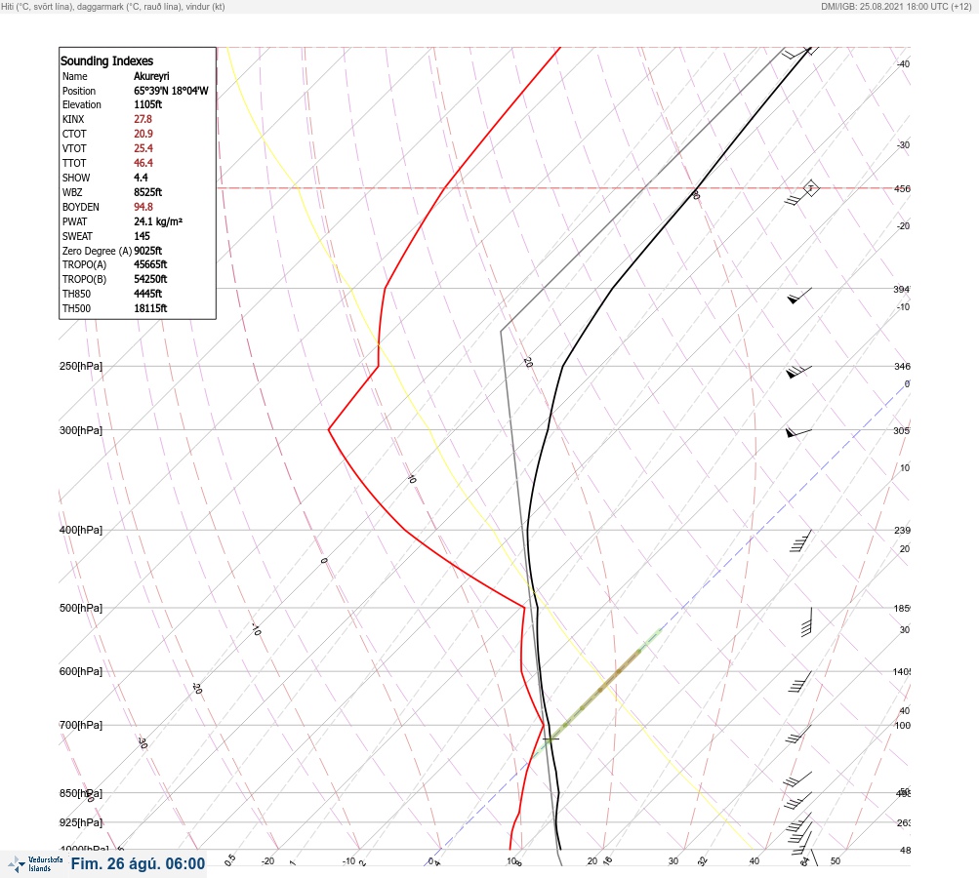Click the VTOT value 25.4
Screen dimensions: 979x878
coord(143,148)
